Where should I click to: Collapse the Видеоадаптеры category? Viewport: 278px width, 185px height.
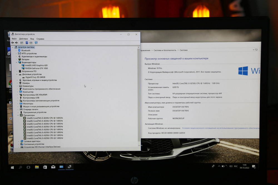17,62
